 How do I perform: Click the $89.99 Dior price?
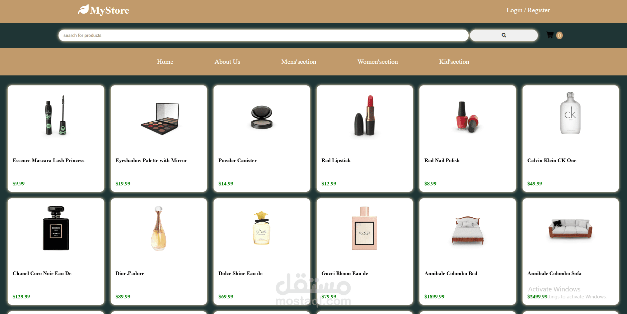click(x=123, y=297)
